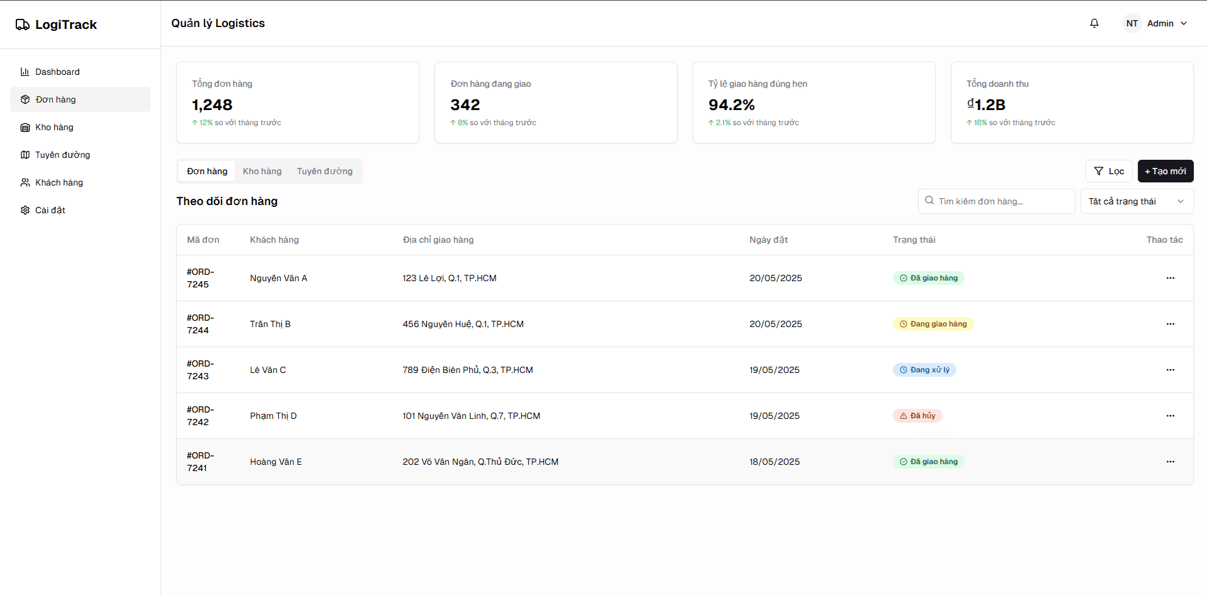Click customer name Hoàng Văn E
The width and height of the screenshot is (1207, 595).
[x=276, y=462]
